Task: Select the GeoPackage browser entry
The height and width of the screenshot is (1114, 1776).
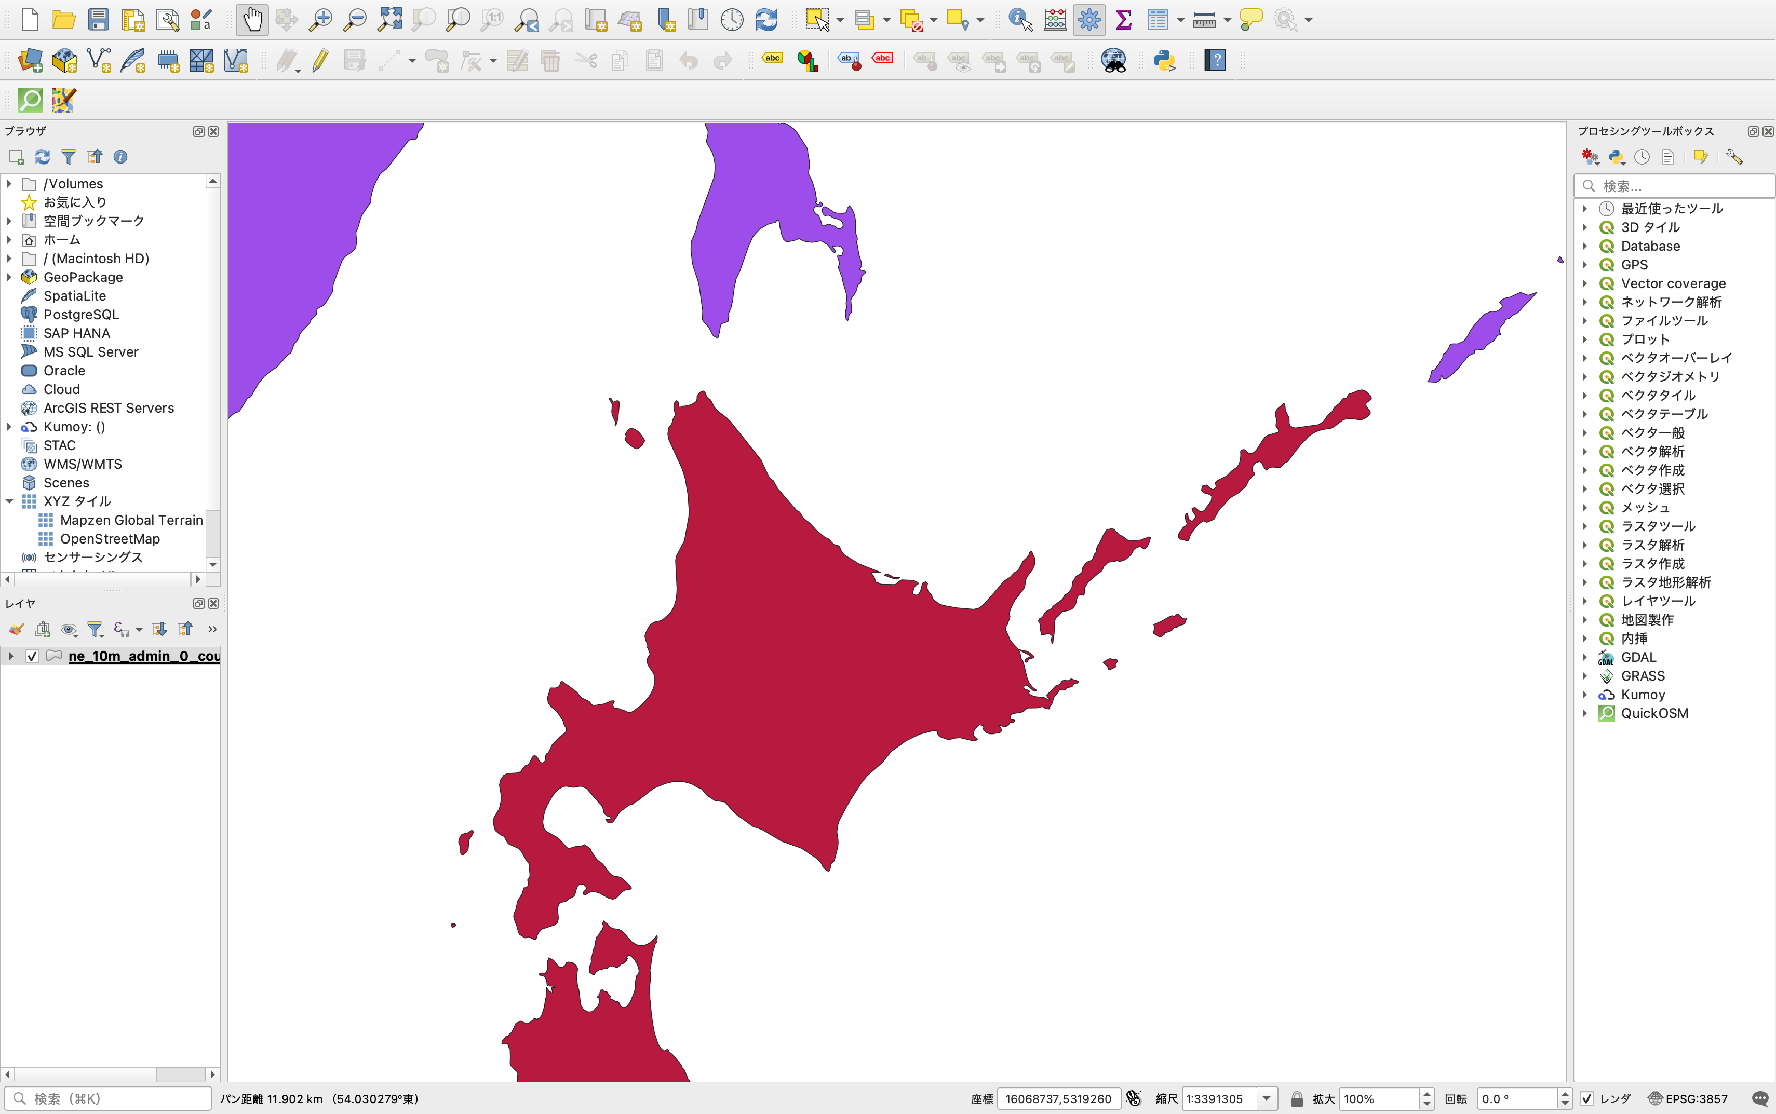Action: pyautogui.click(x=83, y=277)
